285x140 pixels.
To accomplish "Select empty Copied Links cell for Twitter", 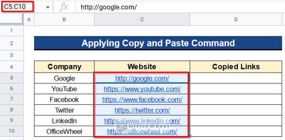I will (236, 110).
